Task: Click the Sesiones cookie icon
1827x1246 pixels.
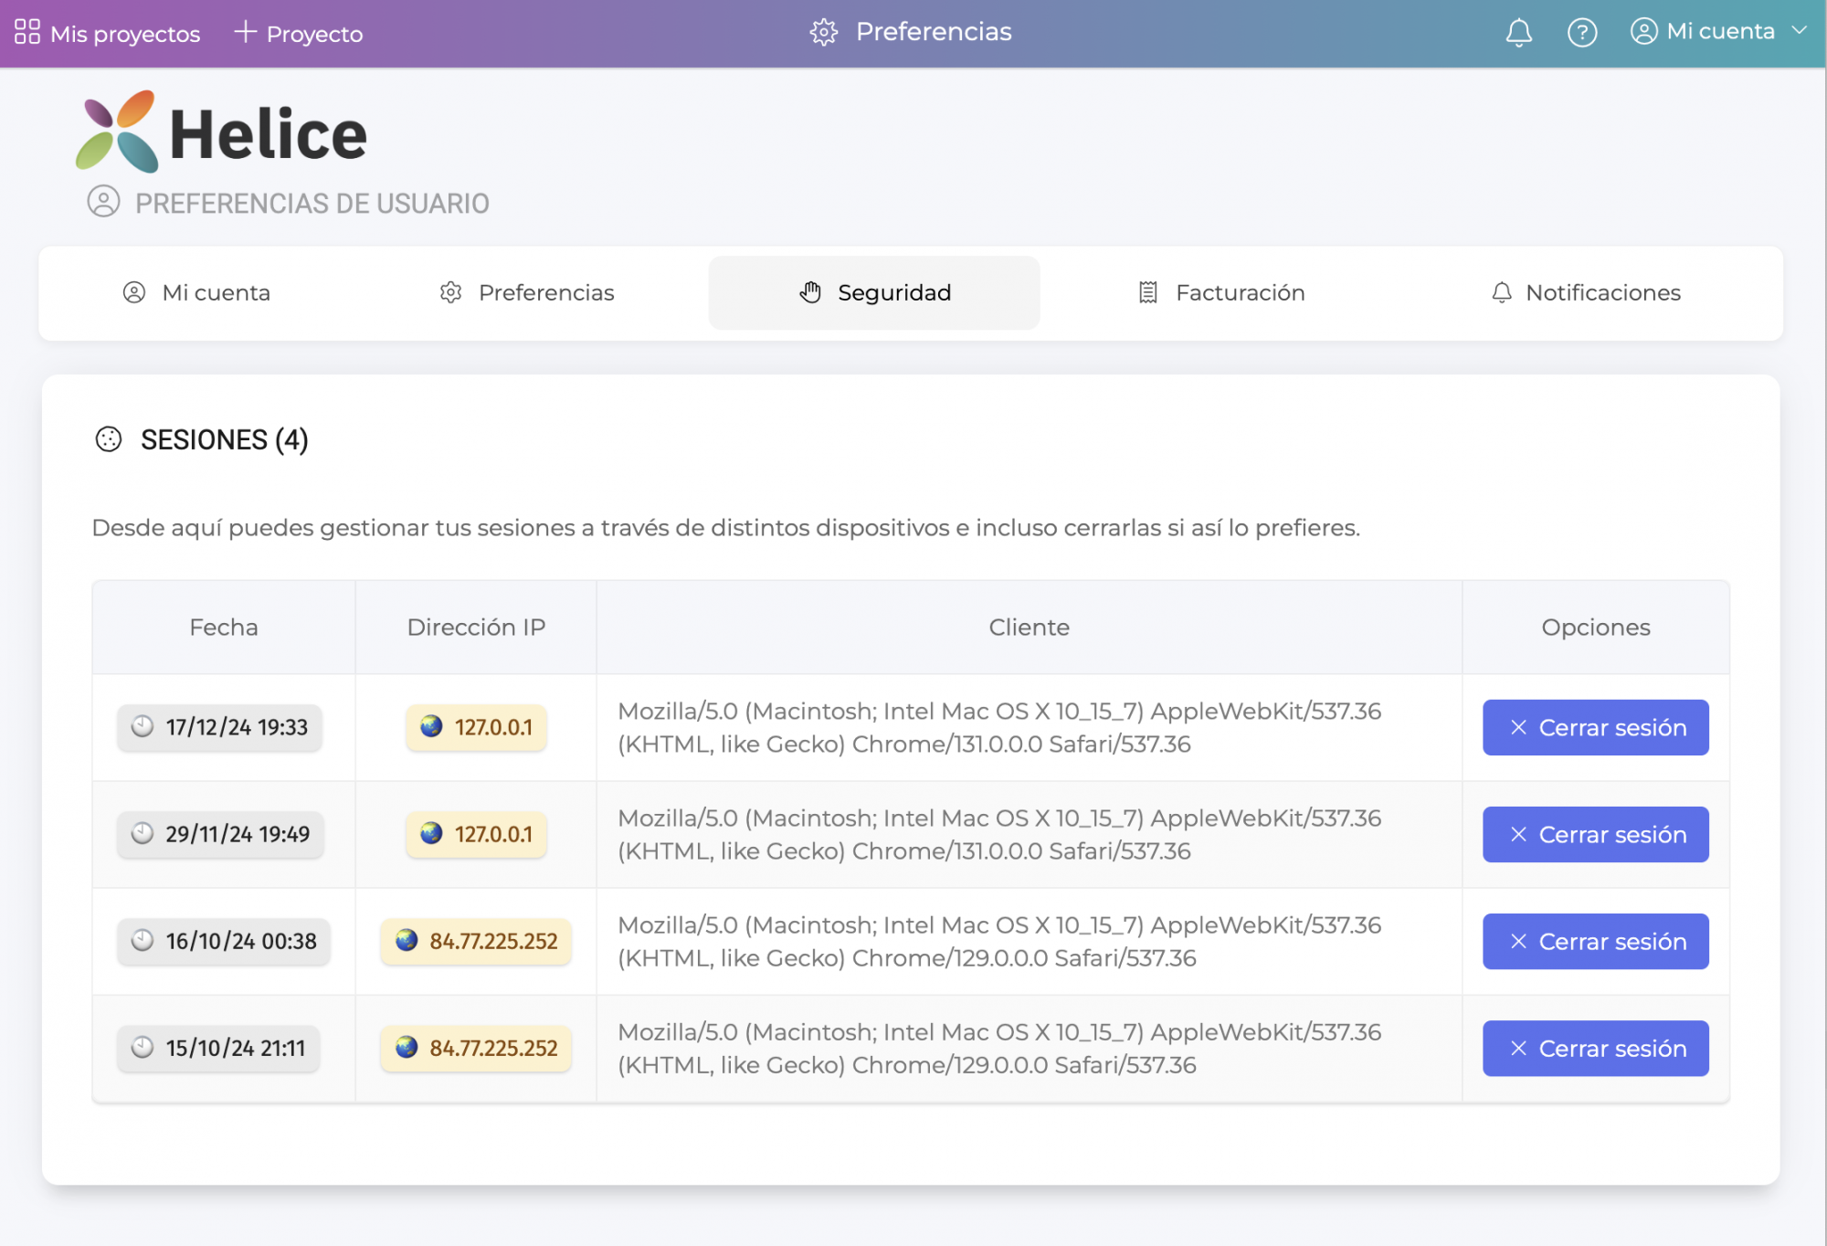Action: [x=109, y=439]
